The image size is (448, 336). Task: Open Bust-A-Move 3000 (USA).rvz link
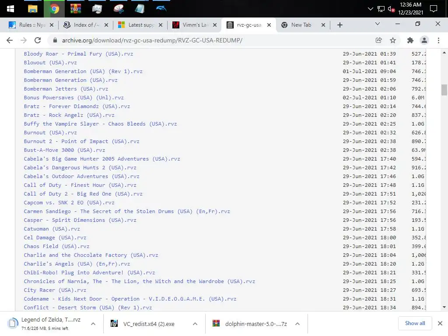click(64, 150)
